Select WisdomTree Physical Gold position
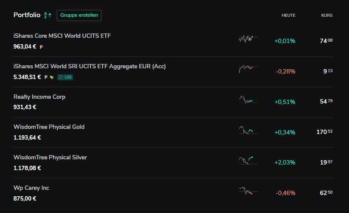The image size is (349, 213). pyautogui.click(x=173, y=133)
